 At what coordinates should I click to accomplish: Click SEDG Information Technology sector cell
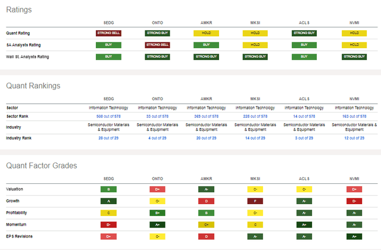[108, 108]
